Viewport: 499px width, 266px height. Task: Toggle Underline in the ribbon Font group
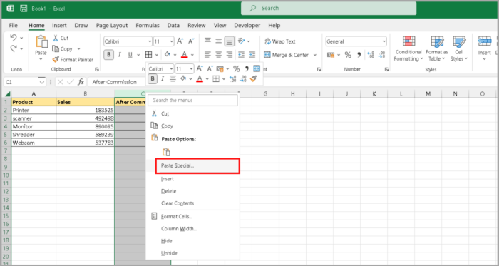130,55
